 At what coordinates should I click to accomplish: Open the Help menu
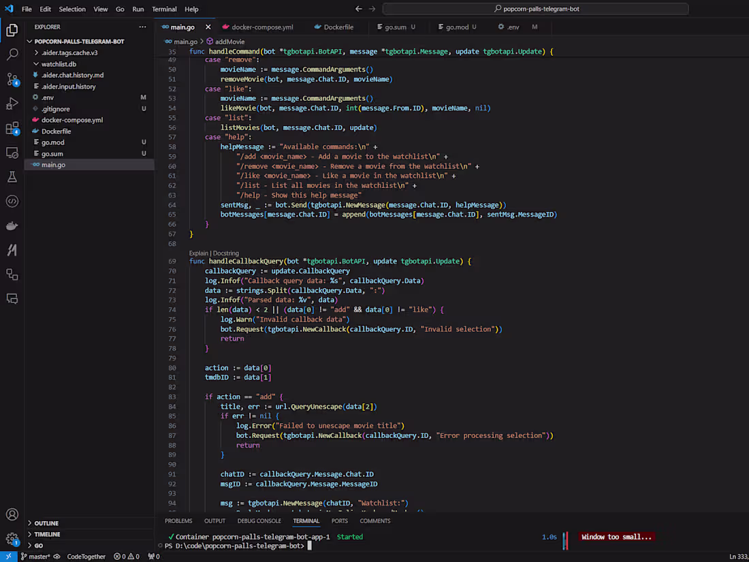click(191, 9)
